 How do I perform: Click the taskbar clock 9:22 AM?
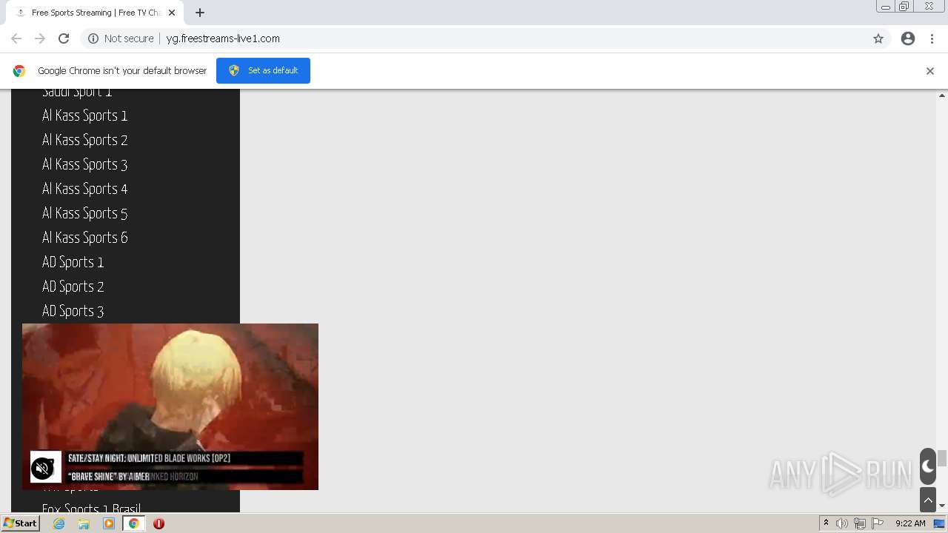910,523
